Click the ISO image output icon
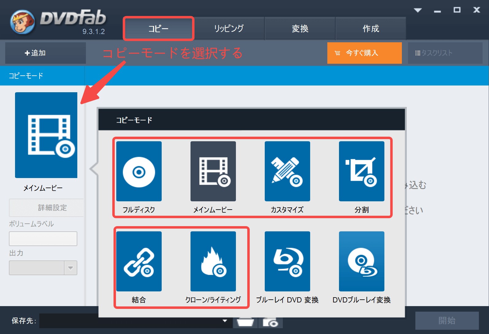 click(270, 322)
